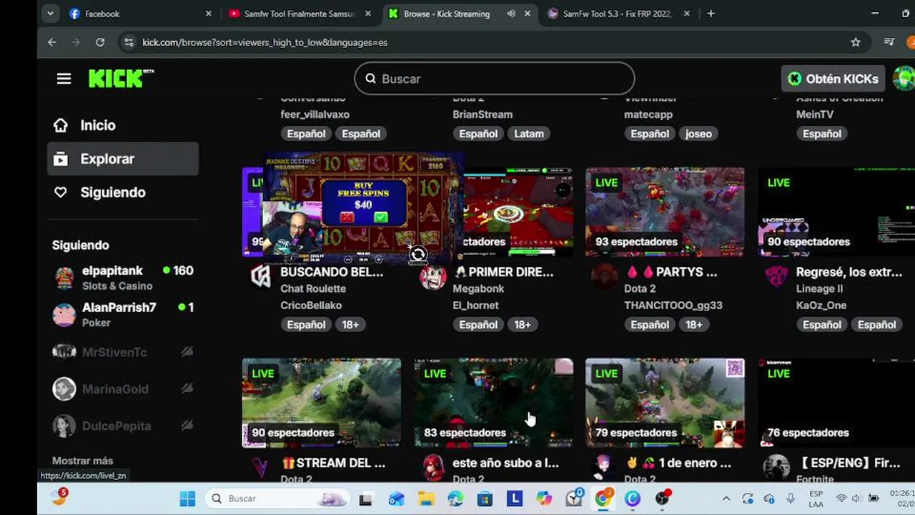
Task: Open File Explorer from the taskbar
Action: pos(426,499)
